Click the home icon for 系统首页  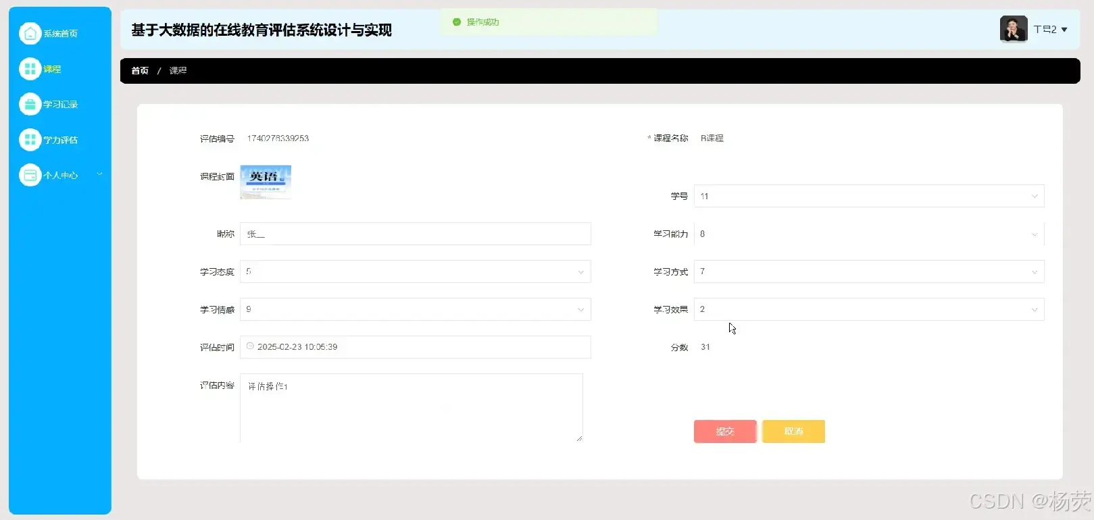pyautogui.click(x=30, y=33)
